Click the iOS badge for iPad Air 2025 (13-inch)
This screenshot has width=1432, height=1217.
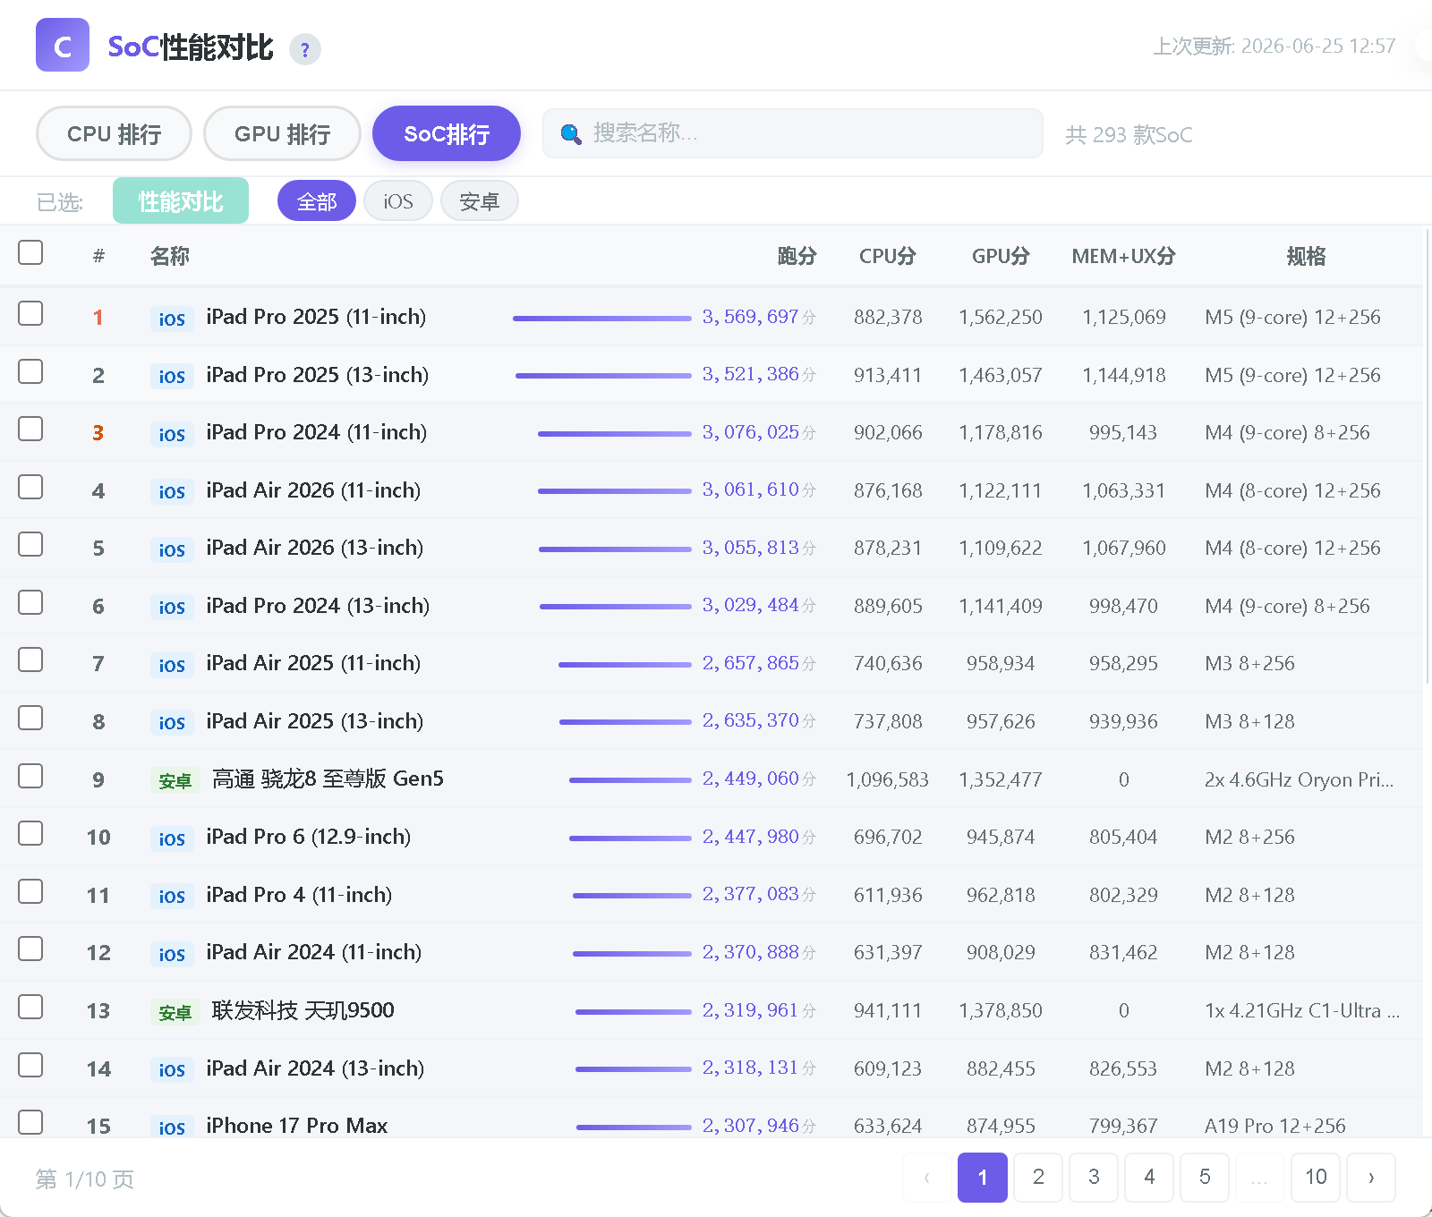172,722
